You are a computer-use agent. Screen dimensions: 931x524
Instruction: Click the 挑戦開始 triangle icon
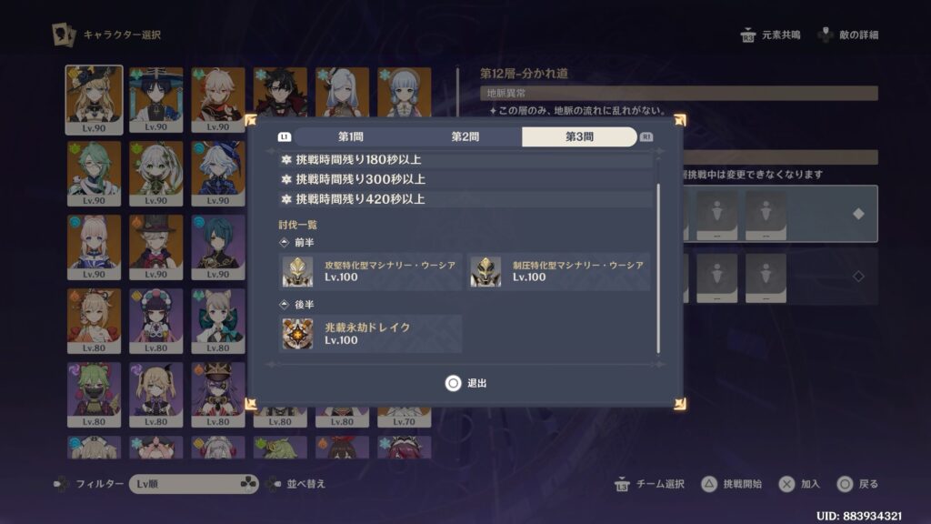(x=709, y=484)
